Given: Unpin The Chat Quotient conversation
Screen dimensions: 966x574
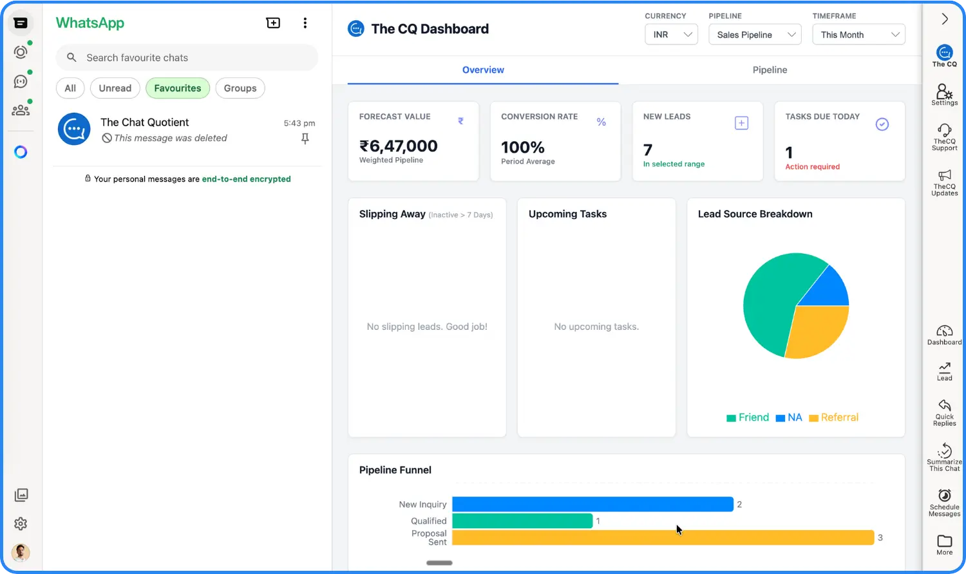Looking at the screenshot, I should pos(305,138).
